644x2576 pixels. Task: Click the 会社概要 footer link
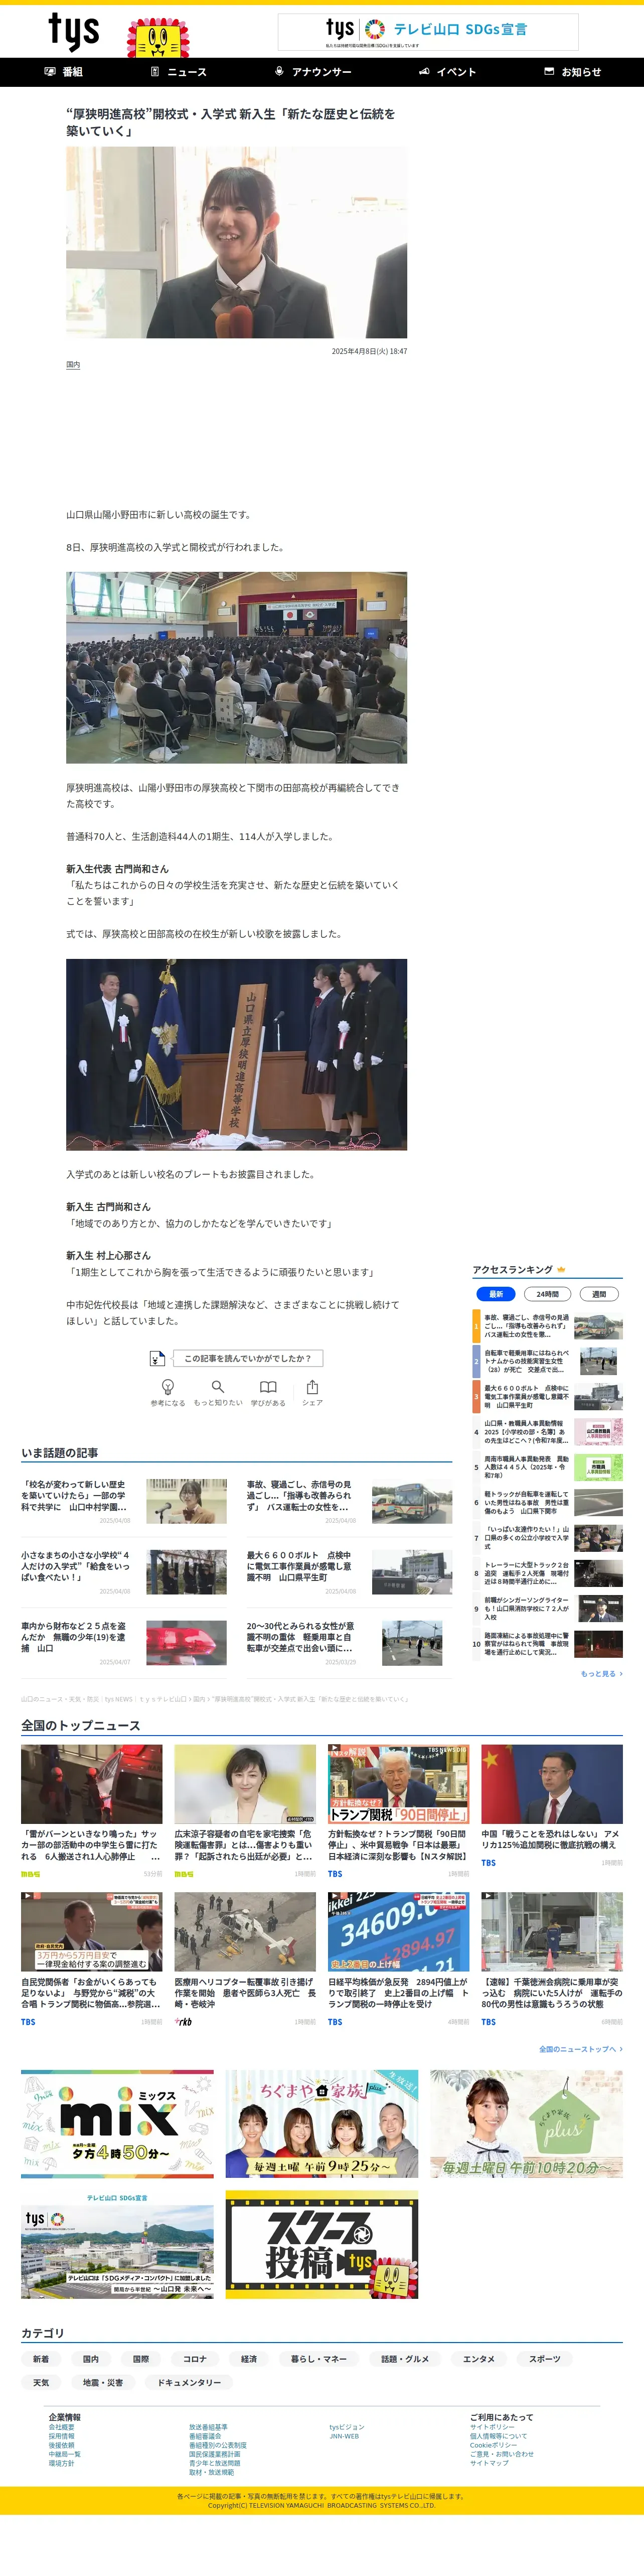[61, 2427]
